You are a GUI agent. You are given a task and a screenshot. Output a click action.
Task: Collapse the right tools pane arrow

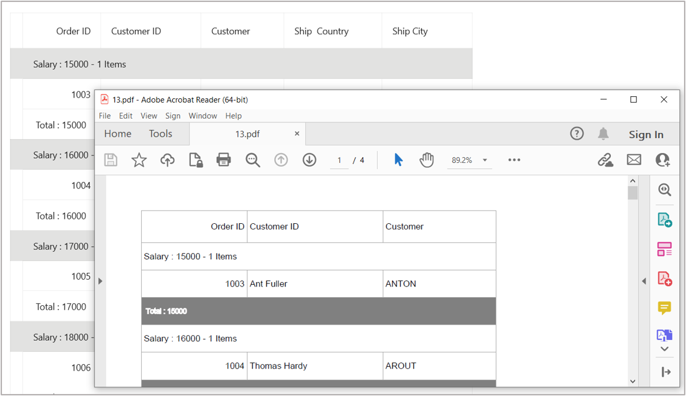click(644, 281)
